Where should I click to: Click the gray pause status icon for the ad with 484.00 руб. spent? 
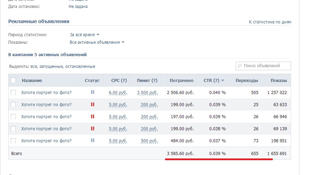click(x=92, y=141)
